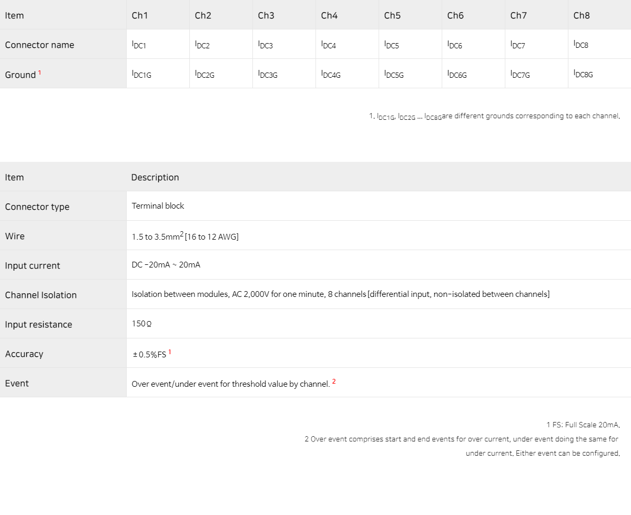Open footnote 1 next to ±0.5%FS
The image size is (631, 515).
tap(170, 352)
